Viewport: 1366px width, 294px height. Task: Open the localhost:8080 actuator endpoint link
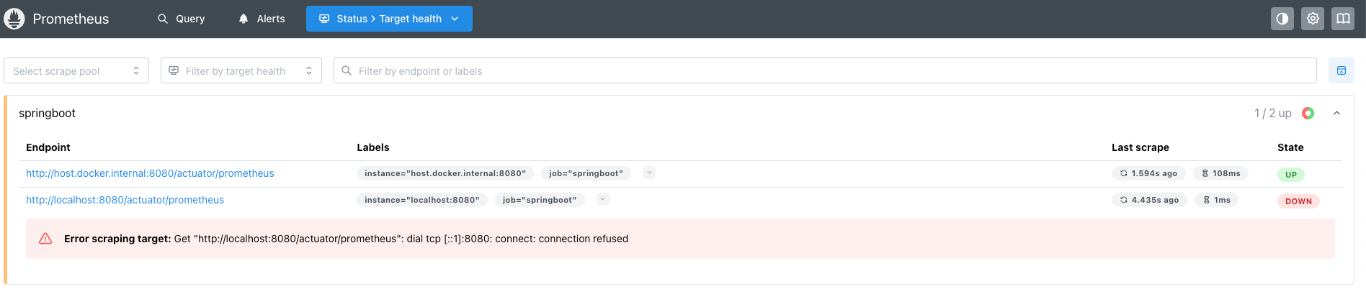pyautogui.click(x=125, y=200)
